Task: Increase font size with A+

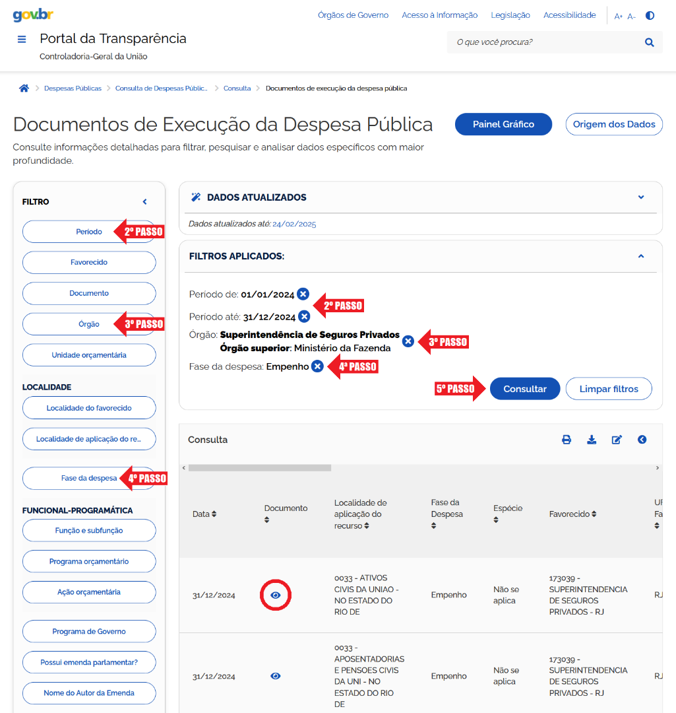Action: [618, 16]
